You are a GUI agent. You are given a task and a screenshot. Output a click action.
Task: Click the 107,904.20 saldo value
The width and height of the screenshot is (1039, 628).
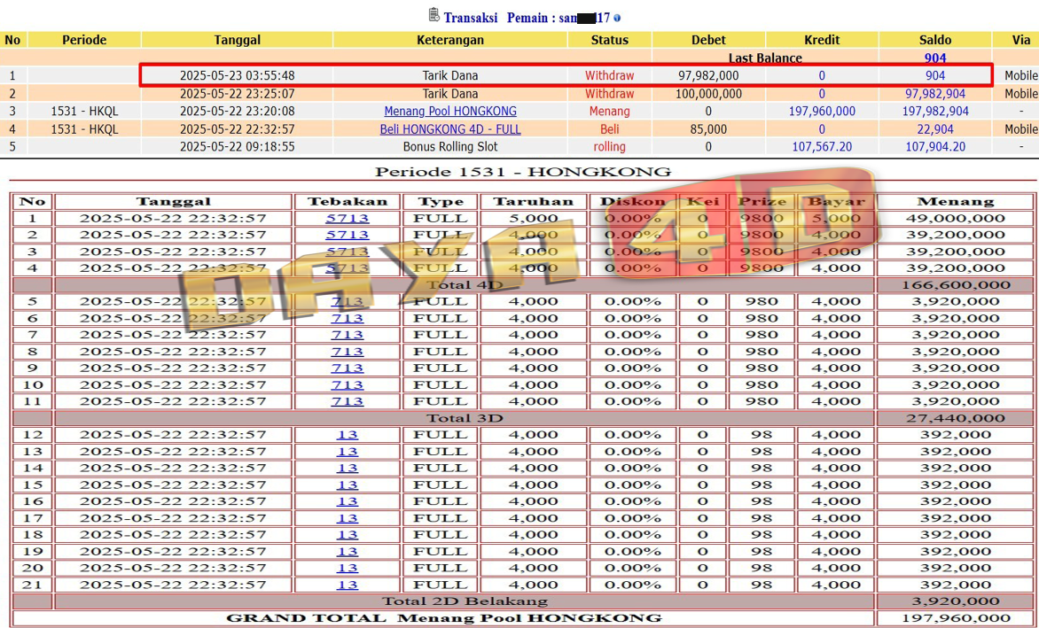click(935, 146)
